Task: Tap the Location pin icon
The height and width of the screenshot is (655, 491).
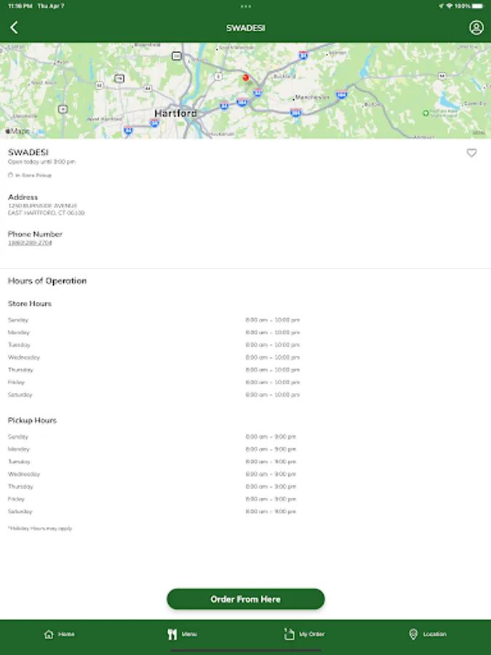Action: pos(413,634)
